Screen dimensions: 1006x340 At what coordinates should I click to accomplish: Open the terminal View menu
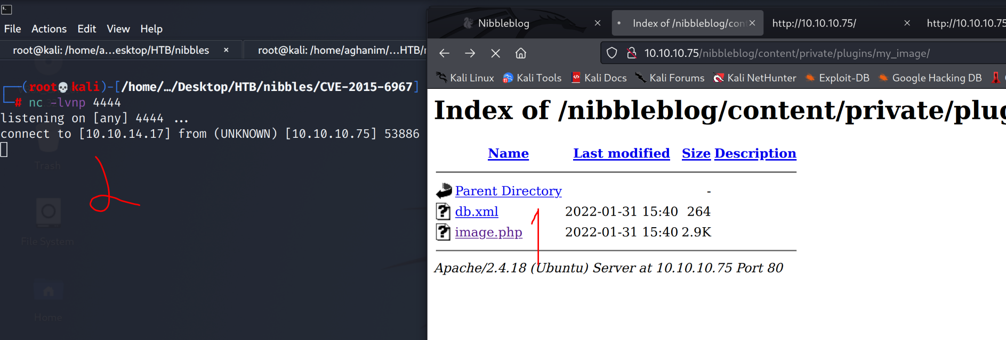click(x=118, y=29)
